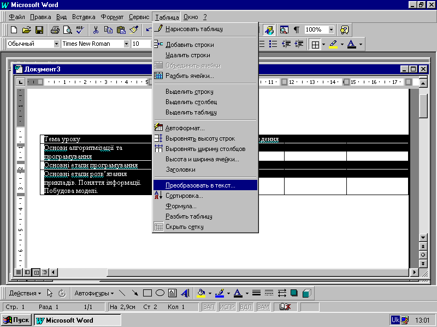The height and width of the screenshot is (327, 437).
Task: Click the Save floppy disk icon
Action: tap(39, 30)
